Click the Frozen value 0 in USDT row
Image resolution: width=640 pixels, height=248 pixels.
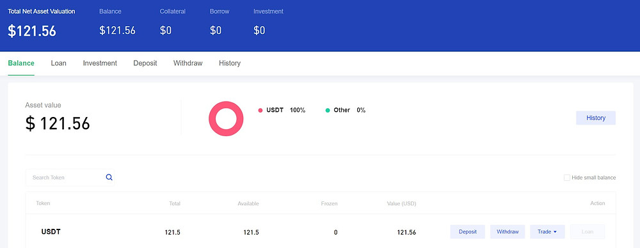(336, 233)
